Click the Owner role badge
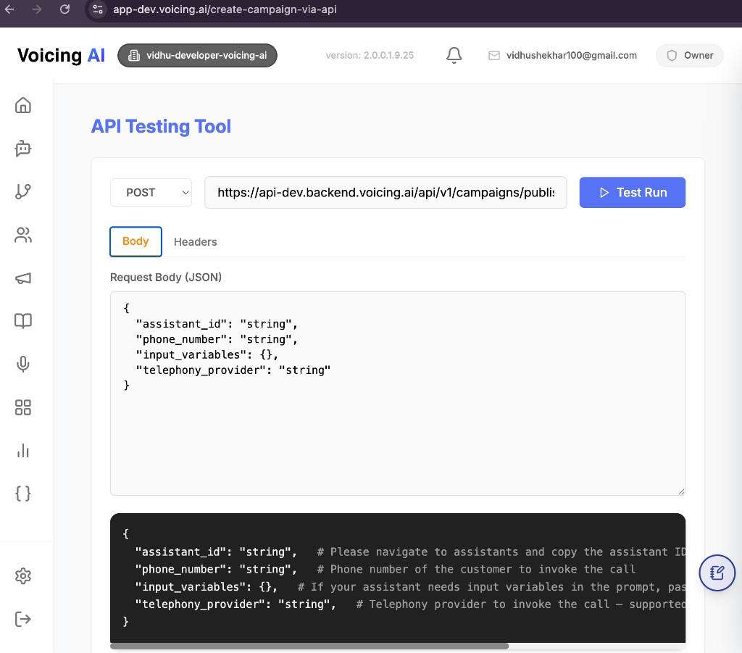This screenshot has width=742, height=653. point(690,55)
